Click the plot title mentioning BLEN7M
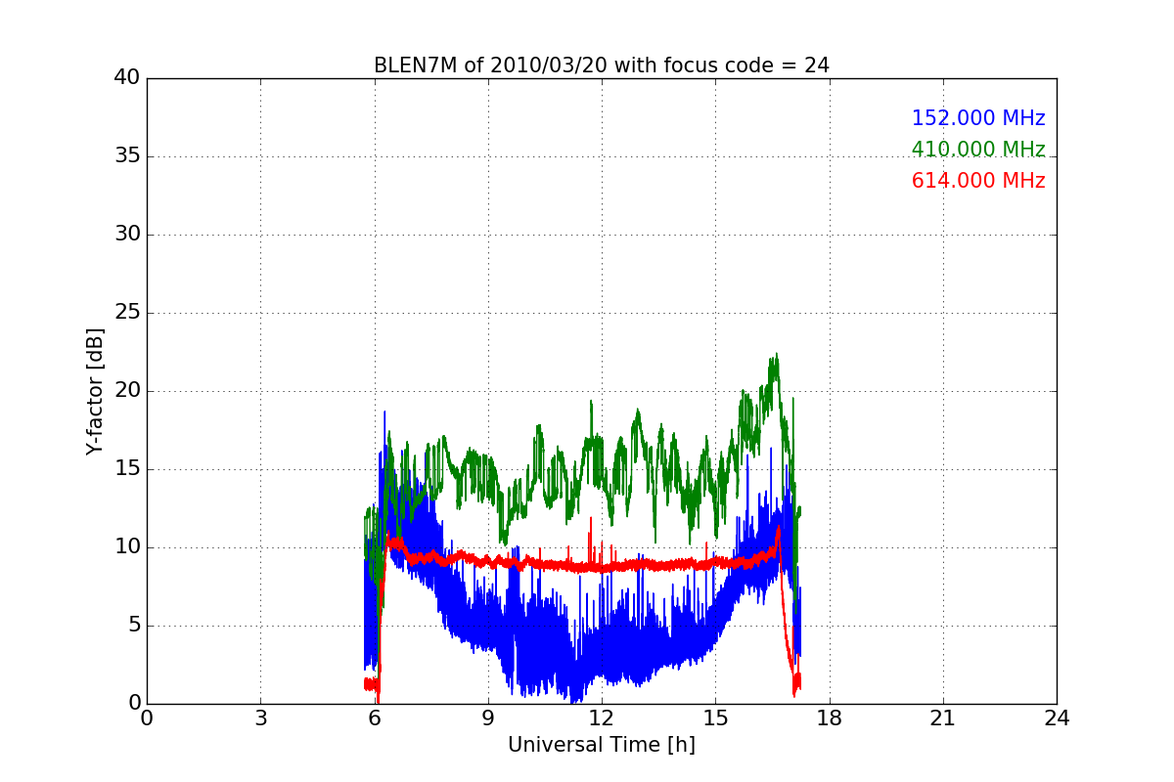The image size is (1174, 782). click(x=602, y=65)
